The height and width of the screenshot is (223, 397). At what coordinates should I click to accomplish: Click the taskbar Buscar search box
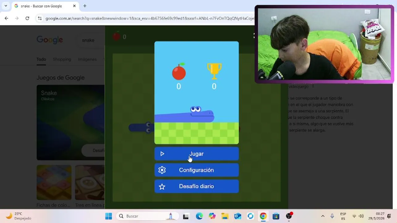click(147, 216)
